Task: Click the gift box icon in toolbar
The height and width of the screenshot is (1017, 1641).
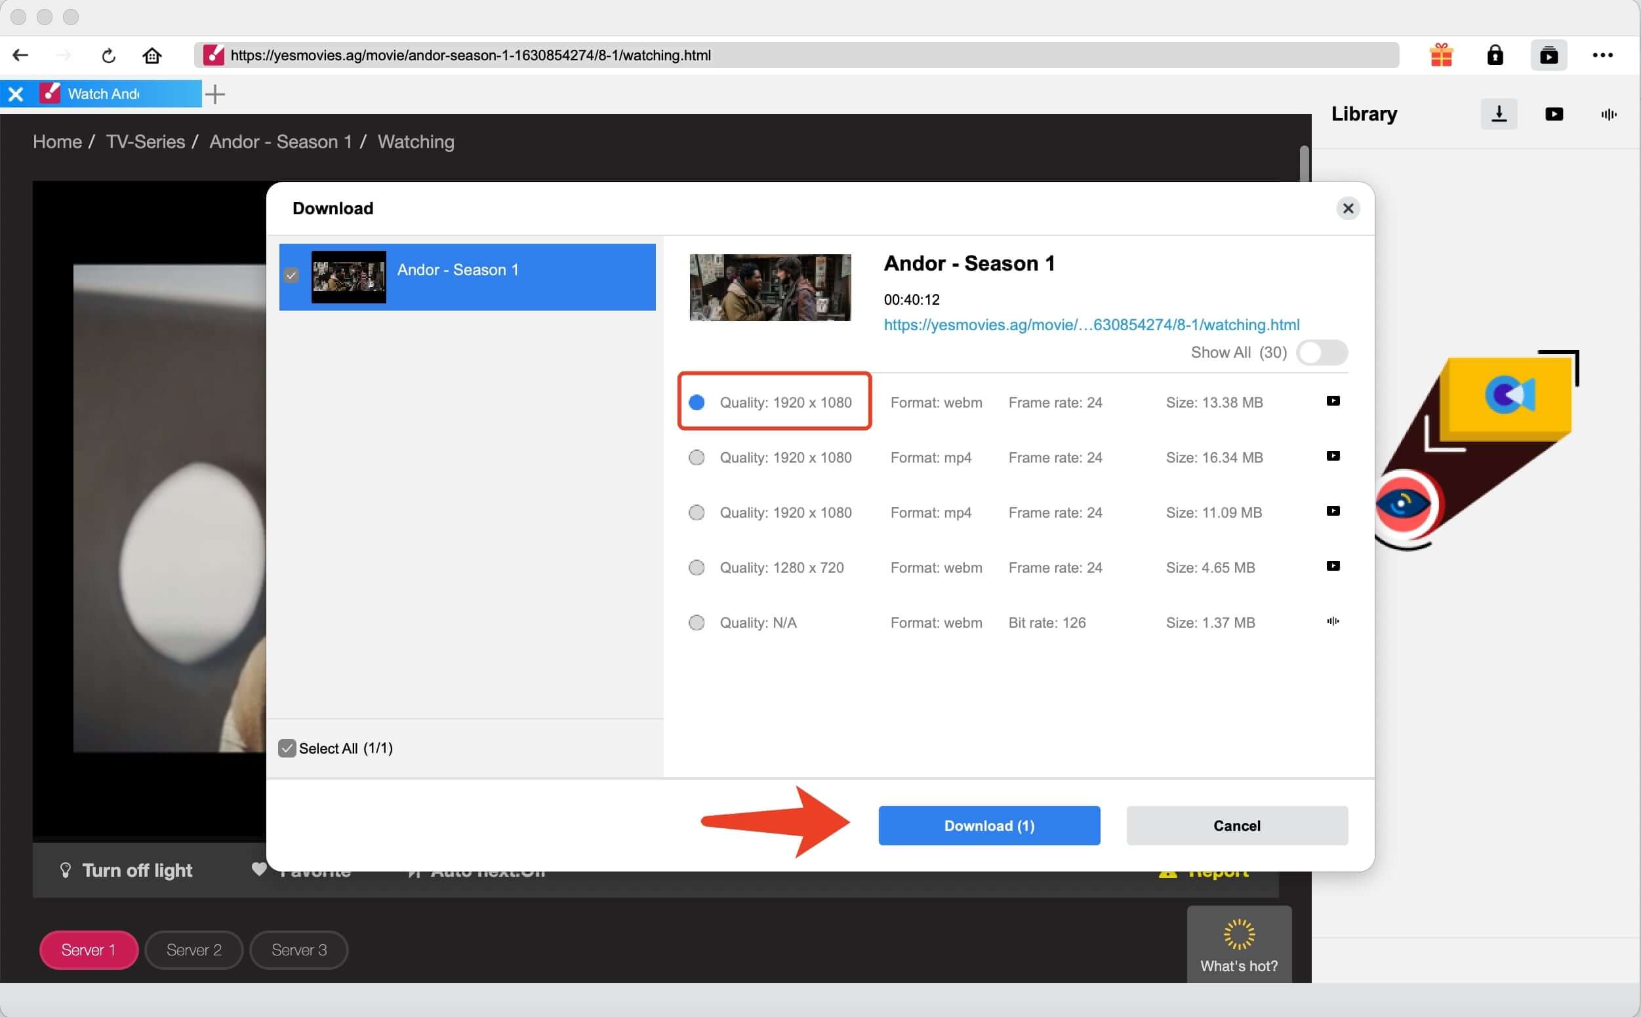Action: click(1441, 55)
